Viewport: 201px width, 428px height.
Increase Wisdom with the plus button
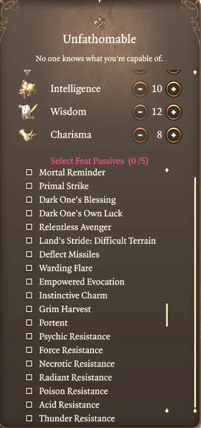pos(173,112)
